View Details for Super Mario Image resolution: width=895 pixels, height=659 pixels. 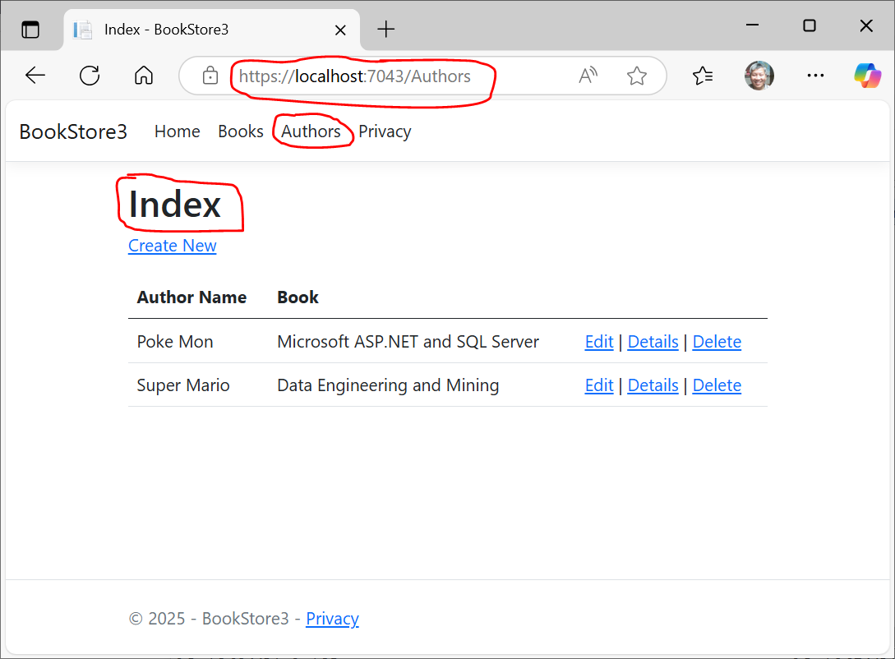(x=653, y=385)
